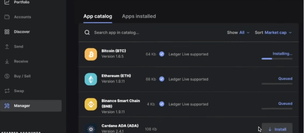This screenshot has height=133, width=304.
Task: Click Ethereum's Ledger Live supported checkmark
Action: tap(161, 79)
